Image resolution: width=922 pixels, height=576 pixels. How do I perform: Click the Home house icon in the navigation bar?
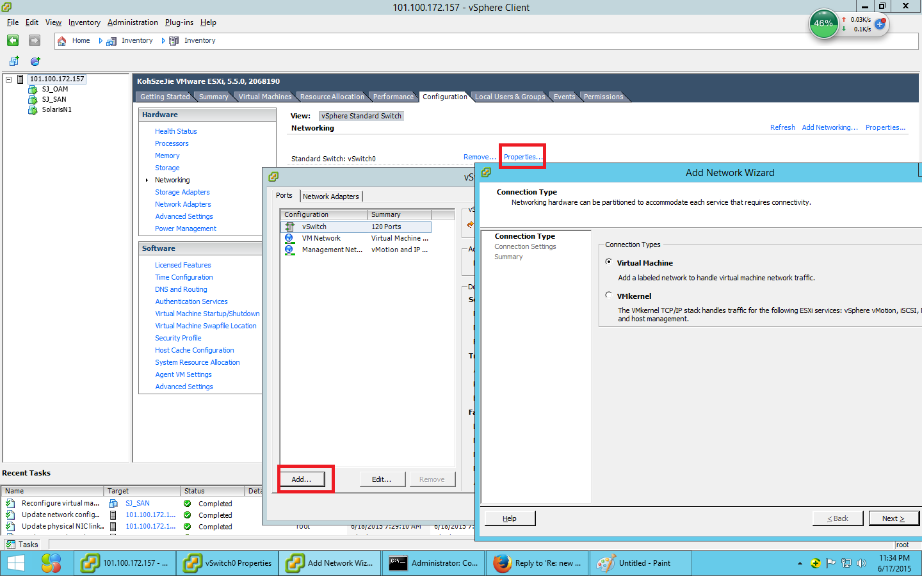(62, 41)
